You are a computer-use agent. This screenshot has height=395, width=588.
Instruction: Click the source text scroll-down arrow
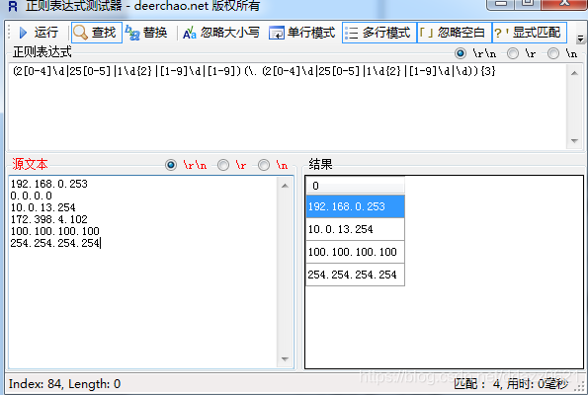pos(285,359)
